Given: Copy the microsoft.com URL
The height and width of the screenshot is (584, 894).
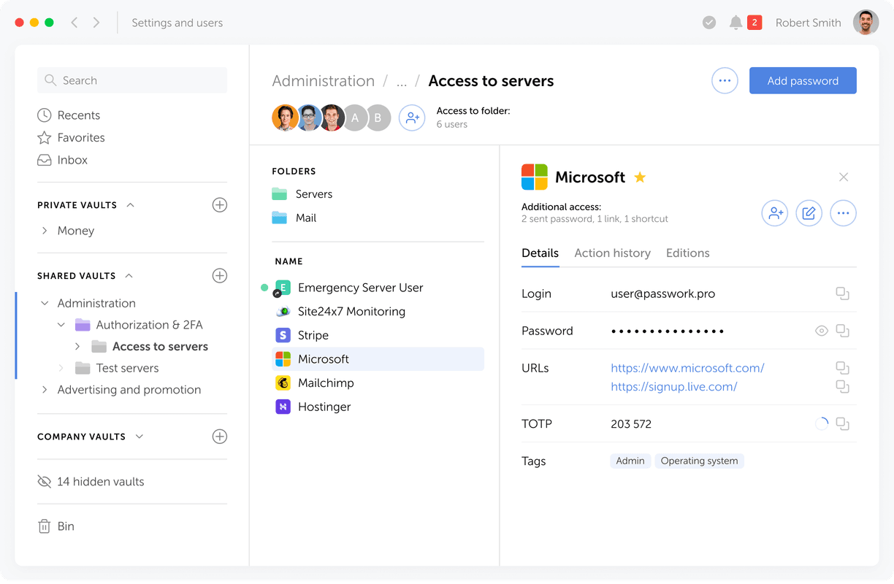Looking at the screenshot, I should 843,368.
